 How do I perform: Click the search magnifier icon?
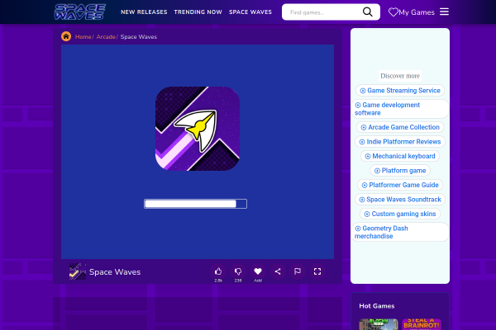pos(367,12)
